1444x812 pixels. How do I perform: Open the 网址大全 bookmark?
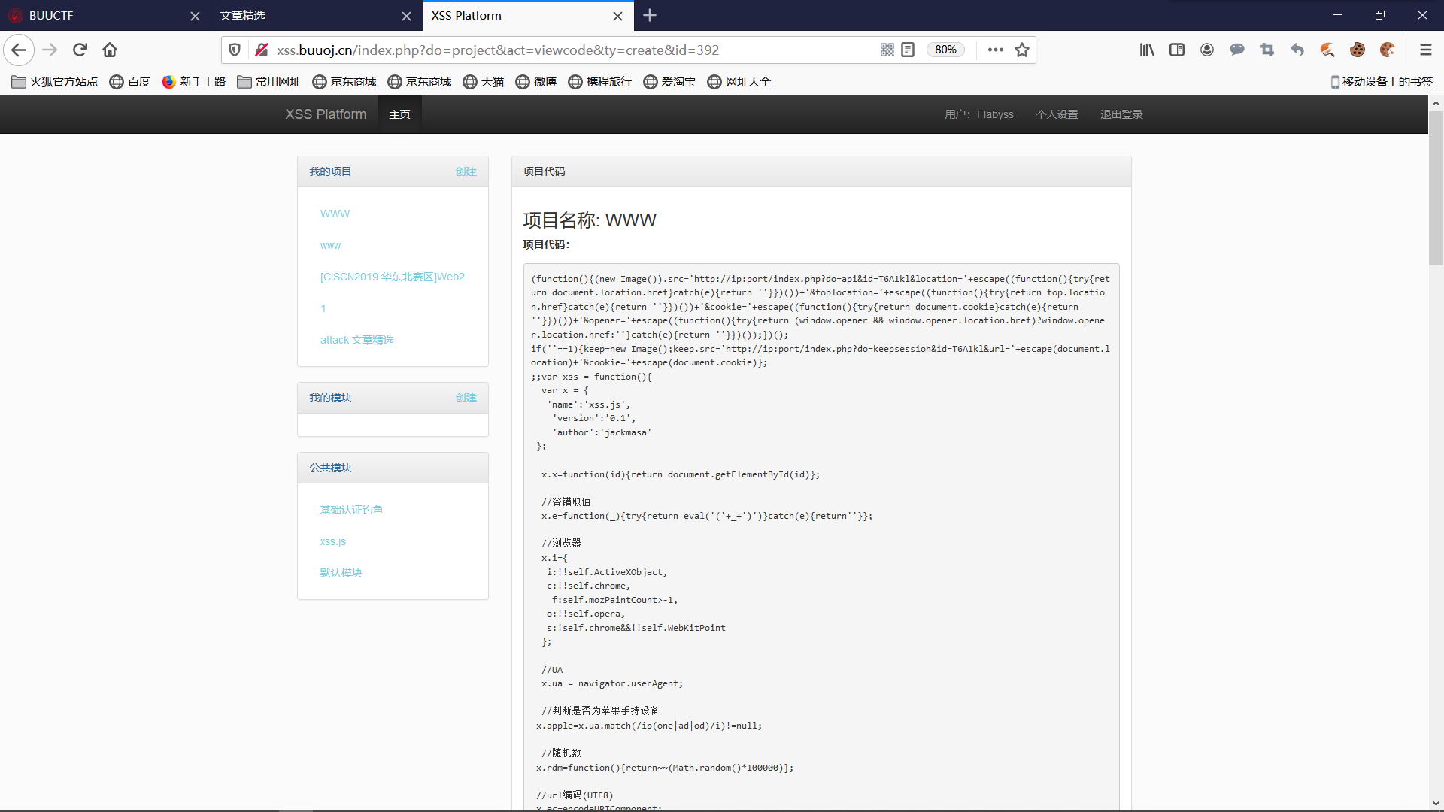point(739,82)
